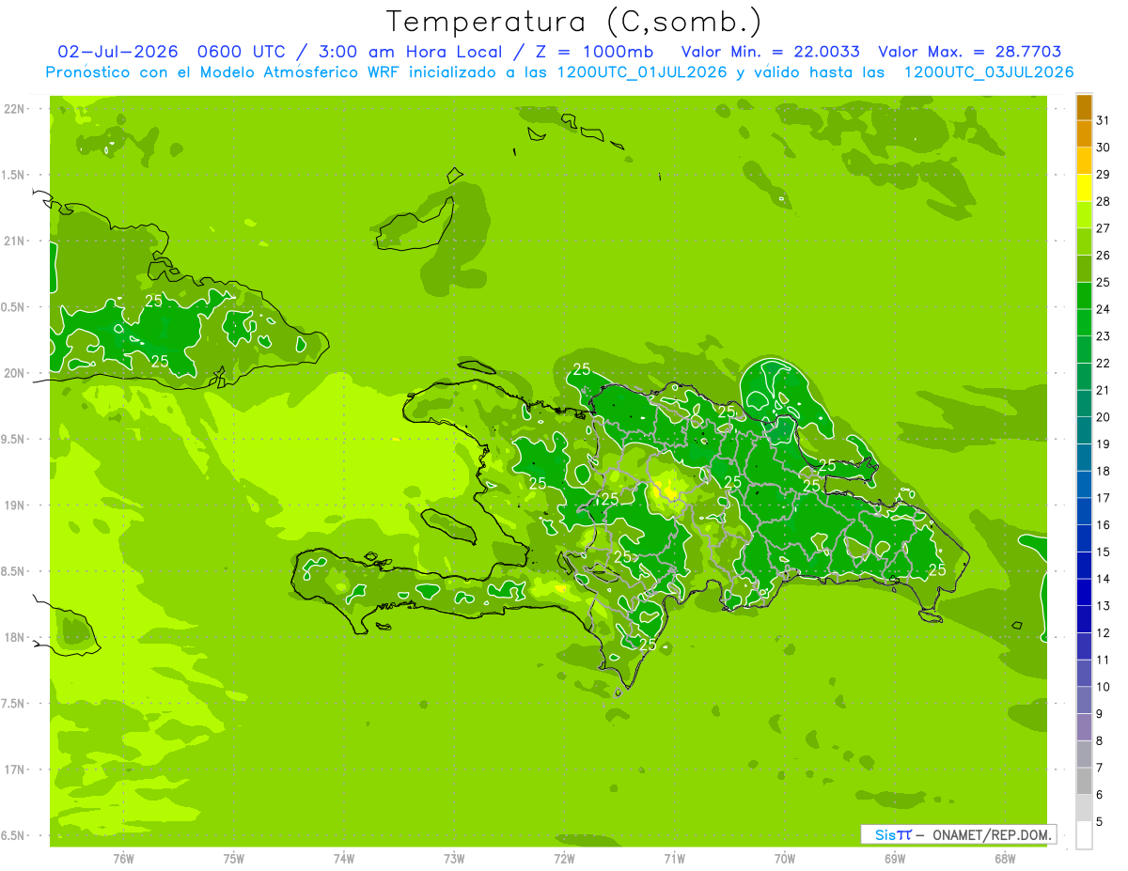Viewport: 1128px width, 871px height.
Task: Click the 72W longitude axis label
Action: pyautogui.click(x=564, y=858)
